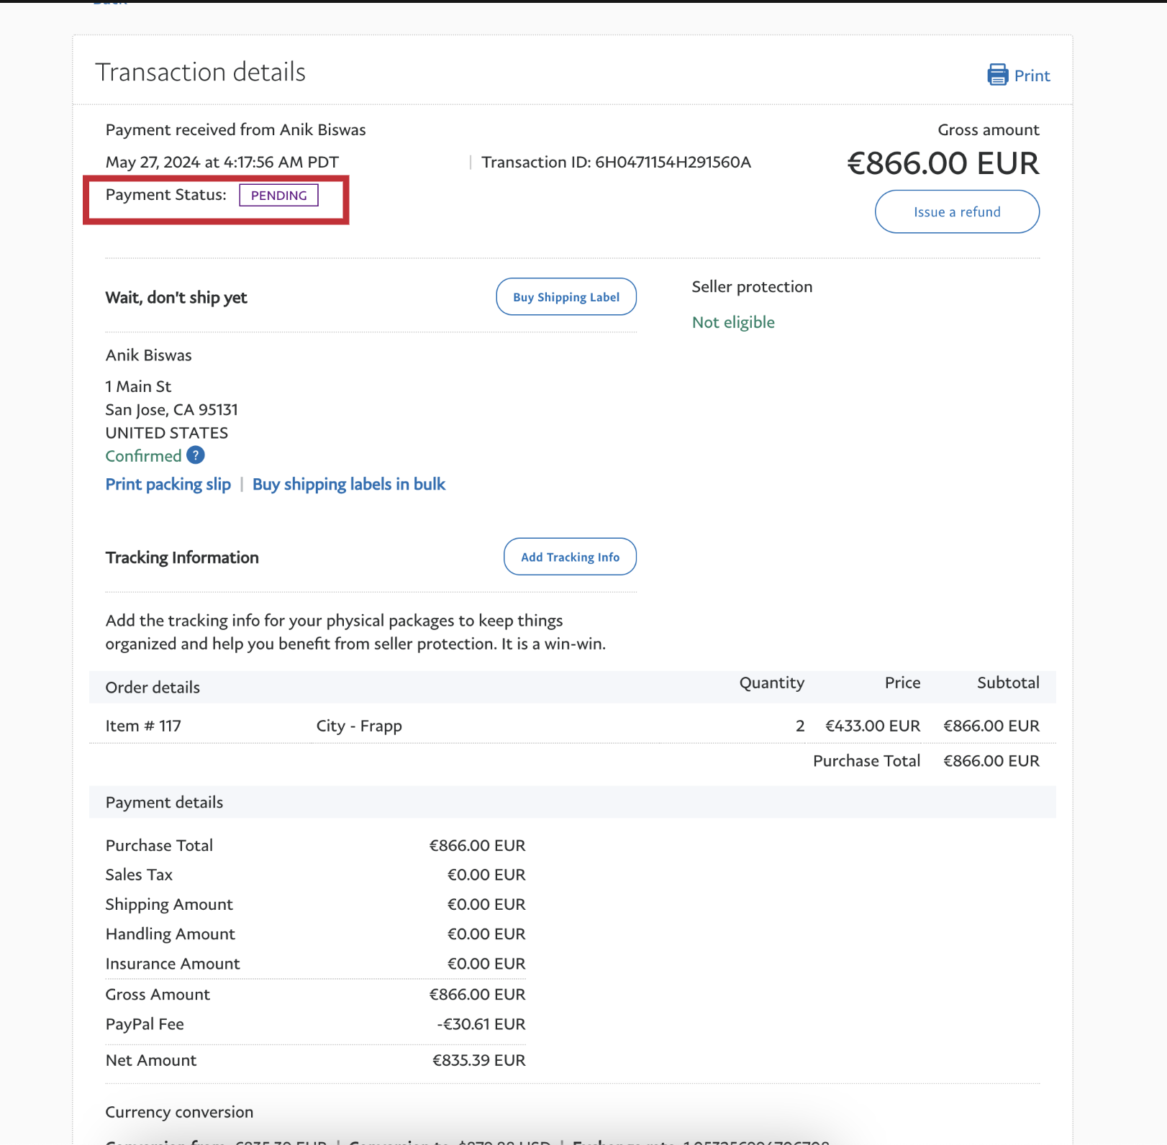Click the Order details section header
The height and width of the screenshot is (1145, 1167).
pos(153,688)
